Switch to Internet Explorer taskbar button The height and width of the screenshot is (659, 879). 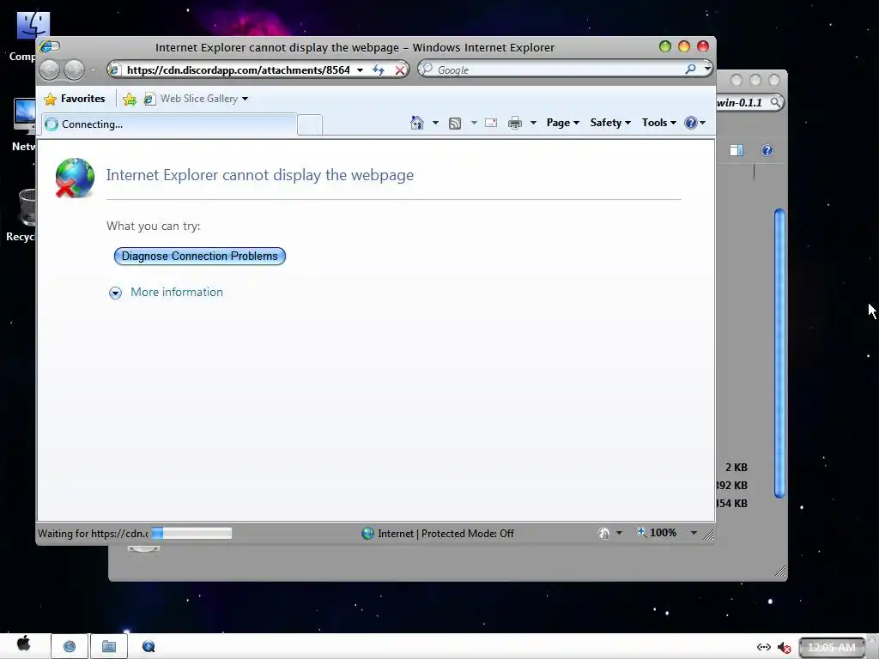click(70, 647)
